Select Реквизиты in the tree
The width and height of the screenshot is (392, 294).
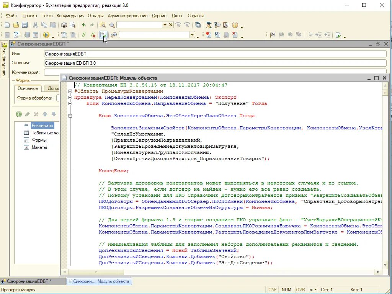coord(42,125)
